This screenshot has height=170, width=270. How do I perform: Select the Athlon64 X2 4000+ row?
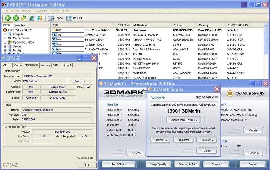[157, 35]
